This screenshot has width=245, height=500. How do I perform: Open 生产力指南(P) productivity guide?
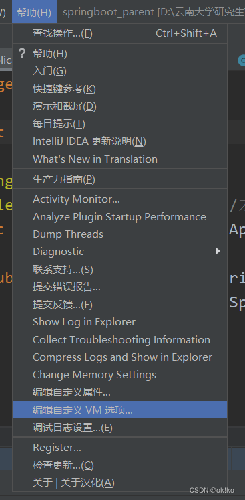coord(119,179)
